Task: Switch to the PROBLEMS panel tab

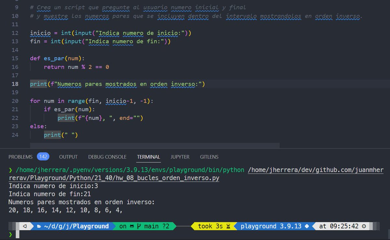Action: tap(20, 157)
